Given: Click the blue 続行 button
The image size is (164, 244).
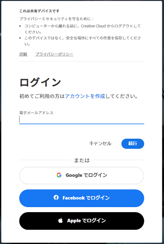Looking at the screenshot, I should (133, 144).
